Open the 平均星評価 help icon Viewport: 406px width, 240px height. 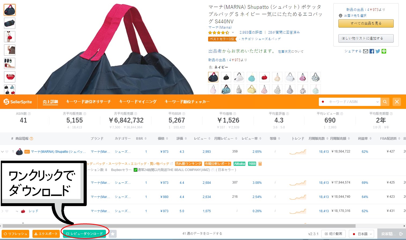click(x=287, y=114)
